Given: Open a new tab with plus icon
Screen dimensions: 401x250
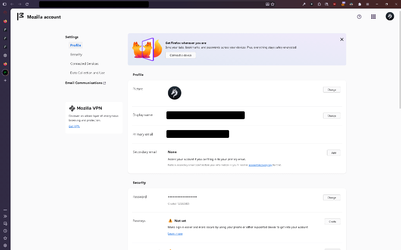Looking at the screenshot, I should click(x=5, y=80).
